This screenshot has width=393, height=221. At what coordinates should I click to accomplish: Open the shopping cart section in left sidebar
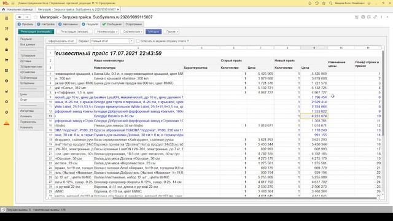(7, 60)
